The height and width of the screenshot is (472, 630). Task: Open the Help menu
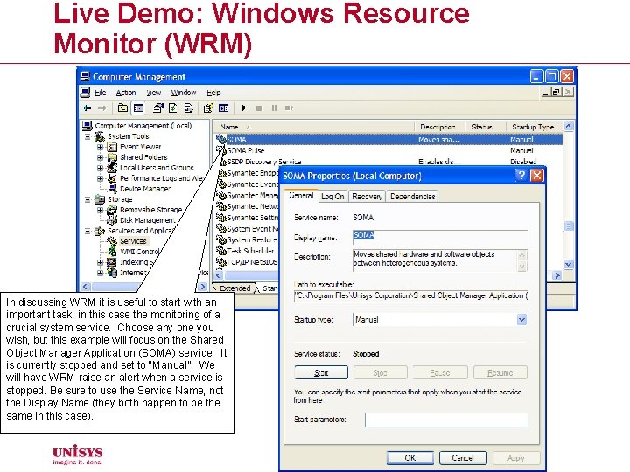pyautogui.click(x=213, y=93)
